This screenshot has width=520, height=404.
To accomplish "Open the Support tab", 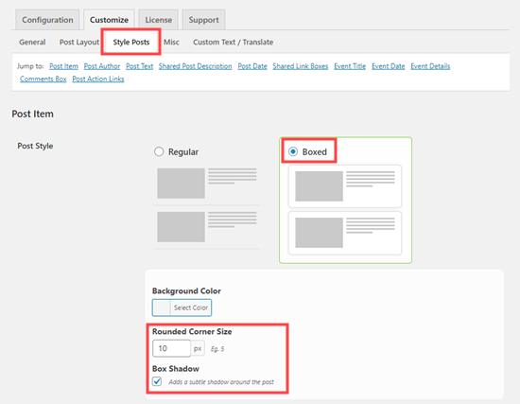I will (x=203, y=20).
